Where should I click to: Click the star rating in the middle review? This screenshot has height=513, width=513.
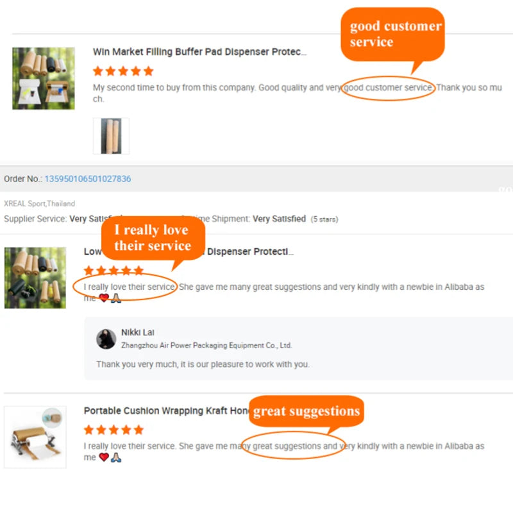pos(114,271)
